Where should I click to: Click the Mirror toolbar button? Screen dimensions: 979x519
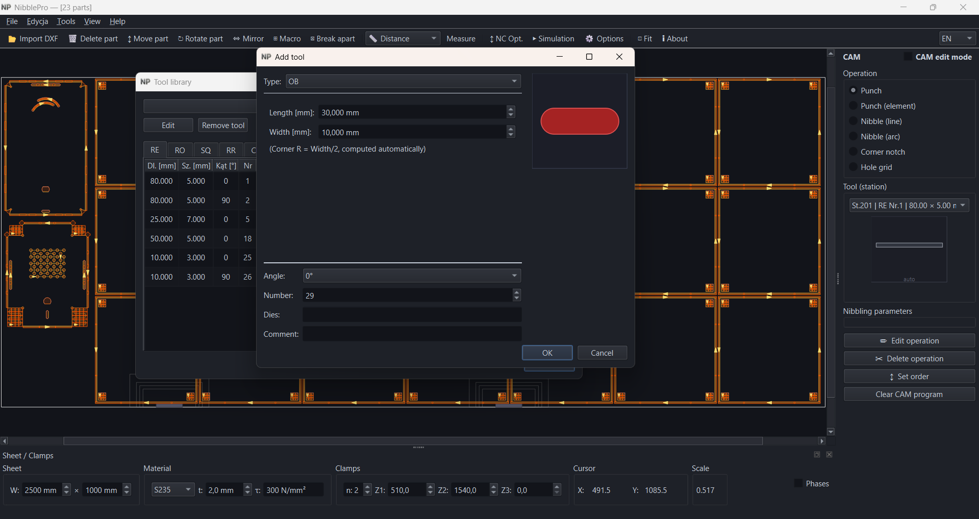(248, 39)
